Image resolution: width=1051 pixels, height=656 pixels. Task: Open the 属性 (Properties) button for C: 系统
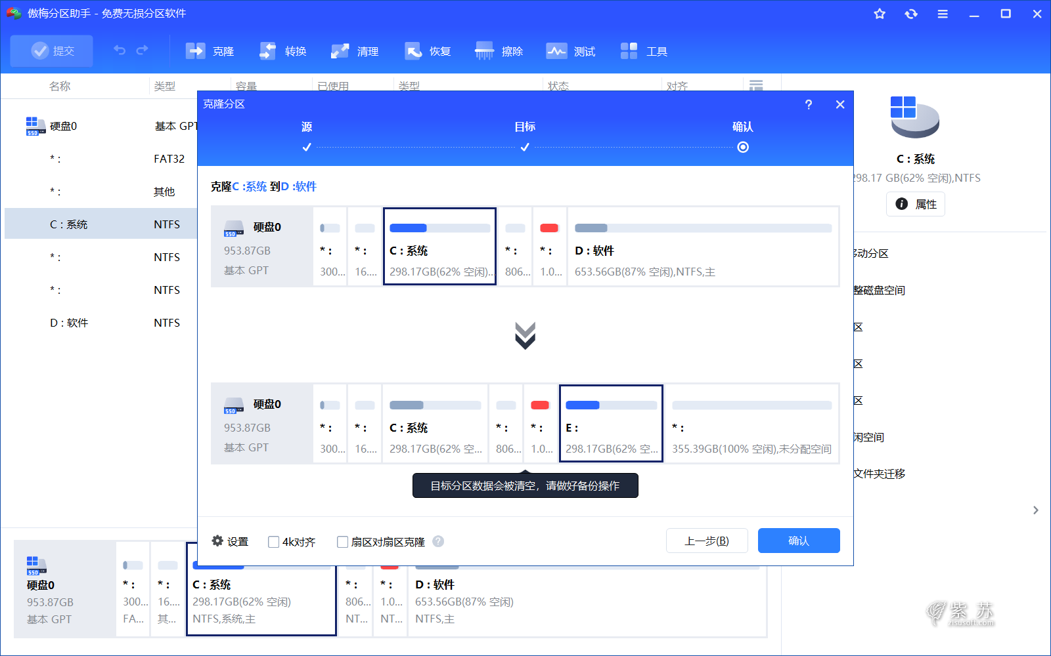tap(915, 204)
